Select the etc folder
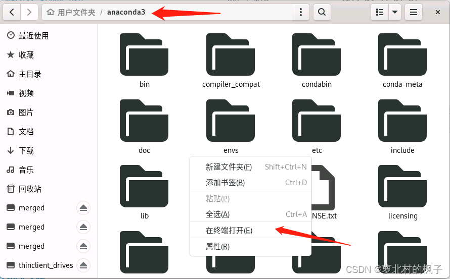Image resolution: width=450 pixels, height=279 pixels. 317,126
